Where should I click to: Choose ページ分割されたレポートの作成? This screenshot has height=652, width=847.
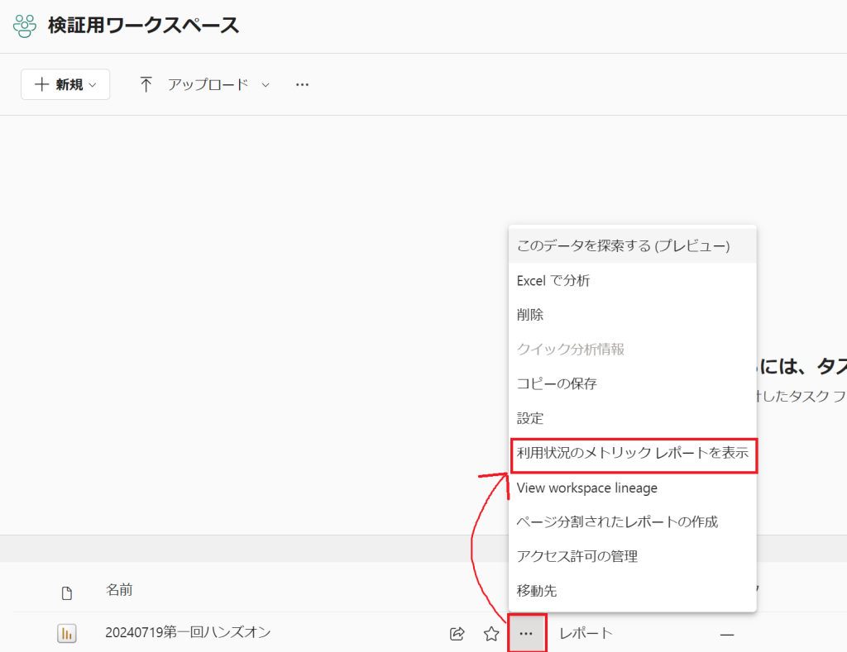[617, 521]
